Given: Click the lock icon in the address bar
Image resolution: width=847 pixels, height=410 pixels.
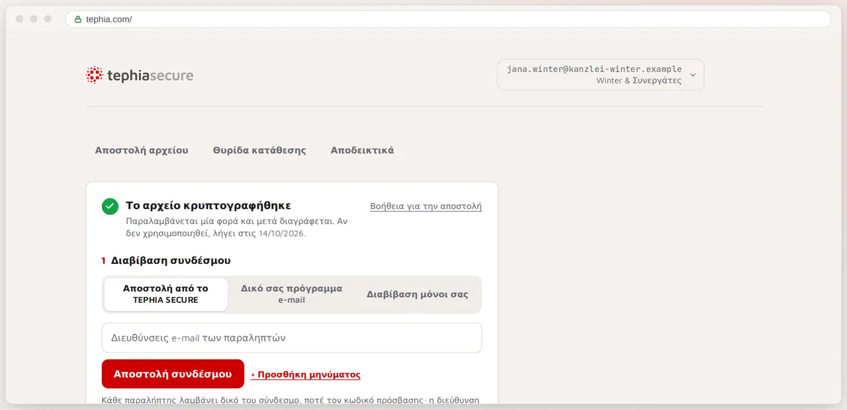Looking at the screenshot, I should pos(78,19).
